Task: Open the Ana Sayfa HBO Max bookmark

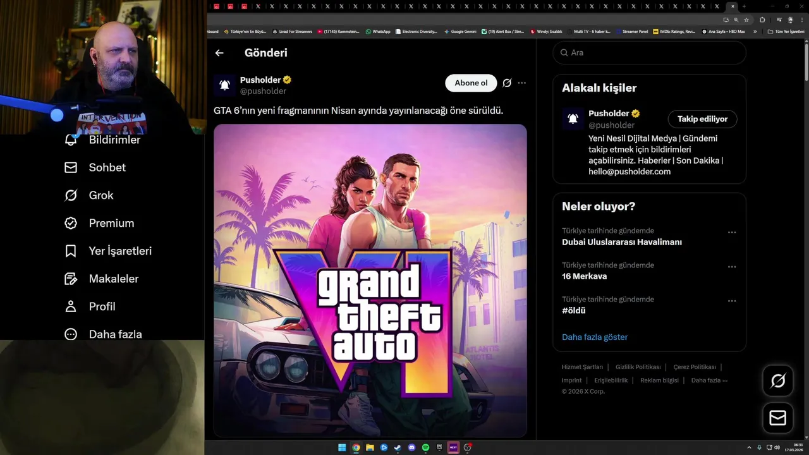Action: tap(724, 31)
